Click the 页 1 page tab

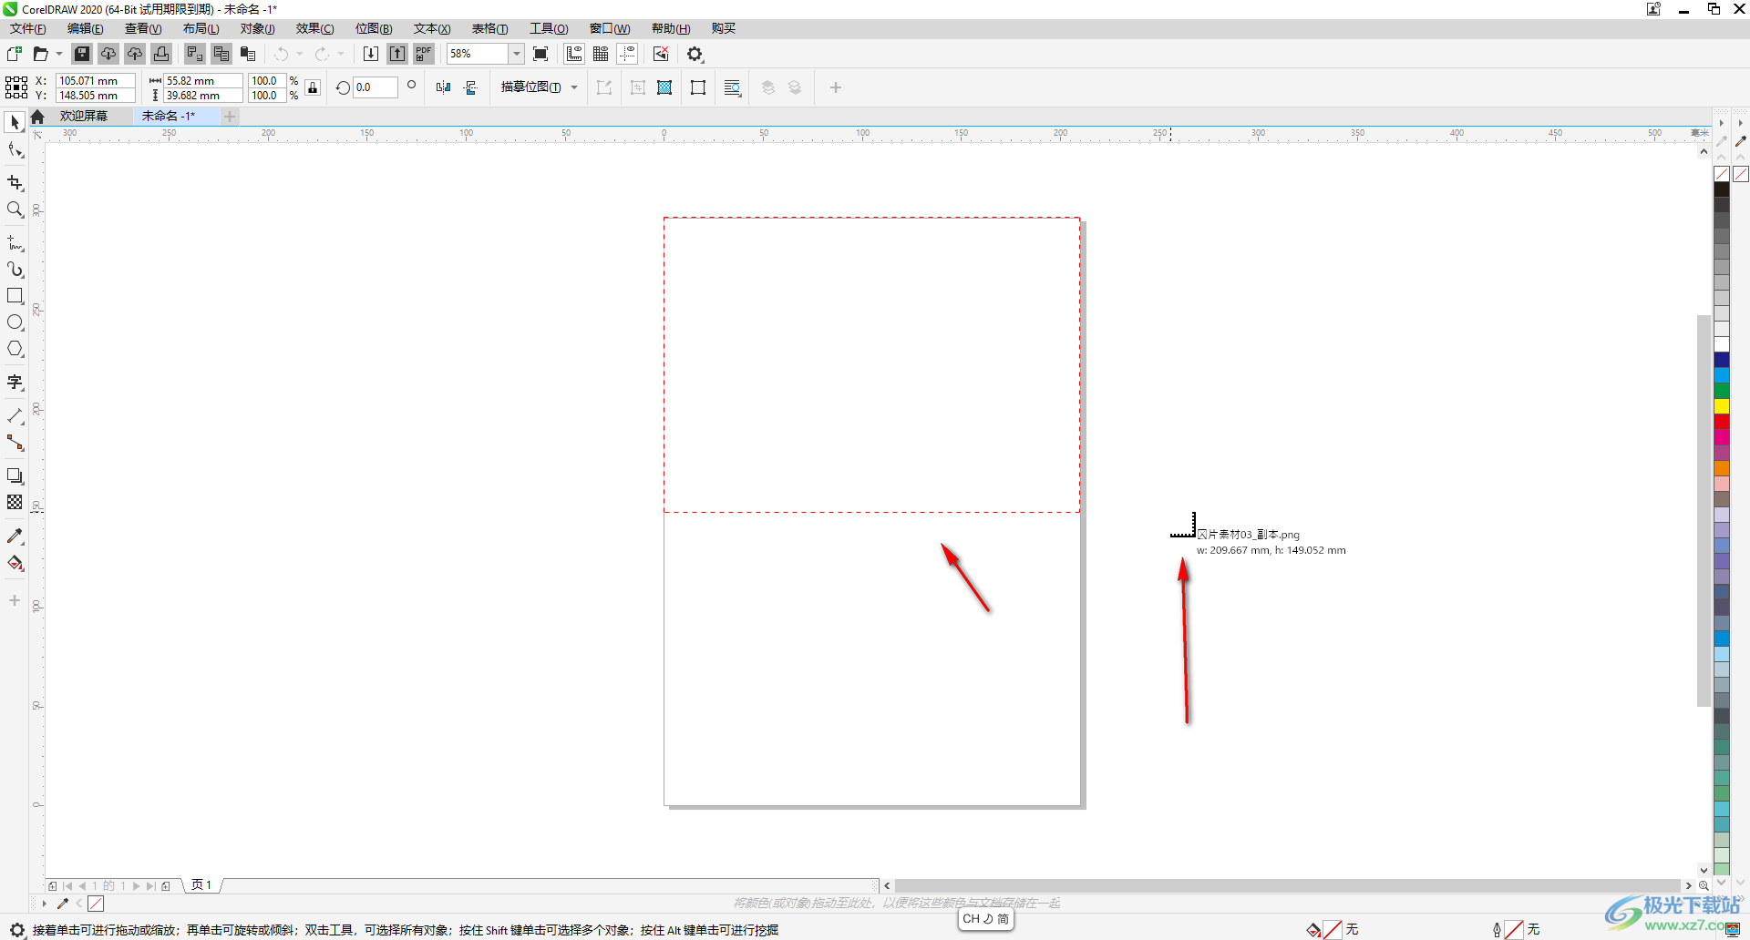[201, 884]
